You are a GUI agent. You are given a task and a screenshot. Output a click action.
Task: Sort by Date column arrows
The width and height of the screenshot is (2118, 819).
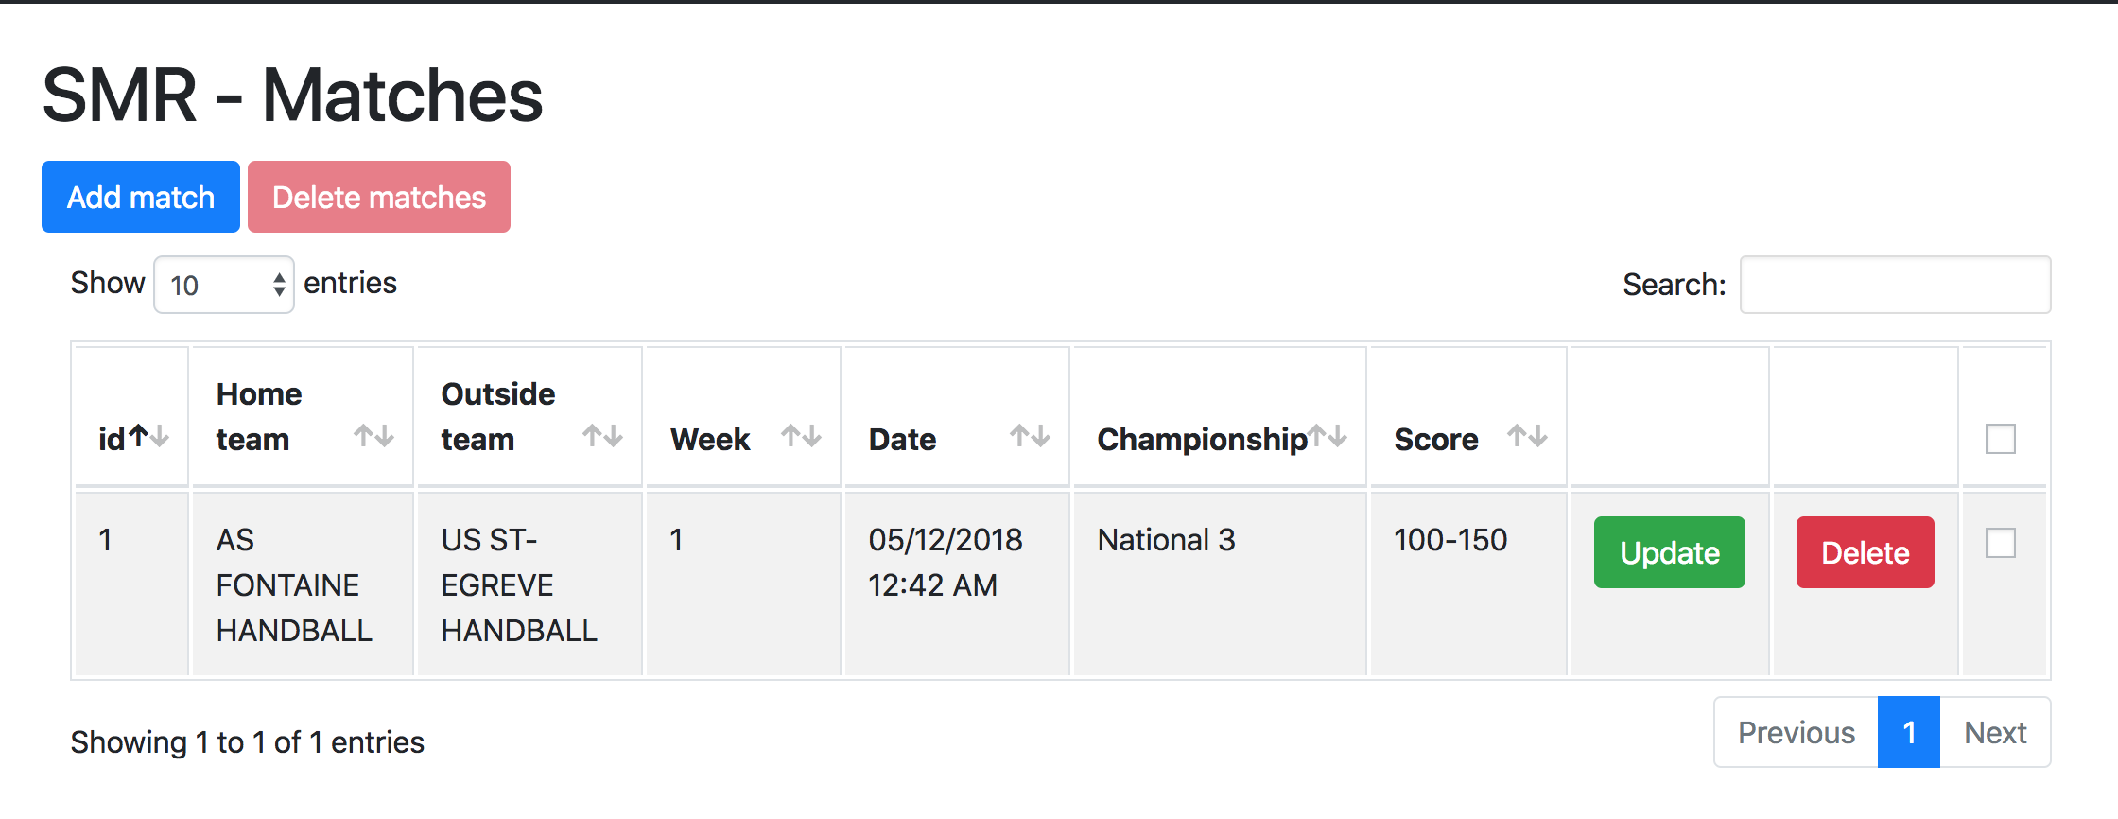point(1030,437)
